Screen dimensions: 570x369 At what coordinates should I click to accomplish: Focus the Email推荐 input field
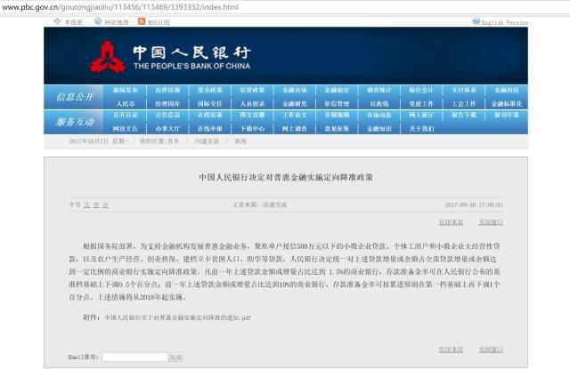tap(134, 357)
